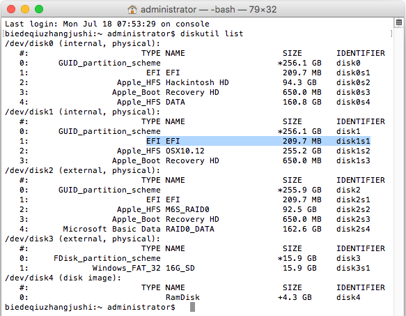
Task: Zoom the window using green button
Action: click(x=39, y=9)
